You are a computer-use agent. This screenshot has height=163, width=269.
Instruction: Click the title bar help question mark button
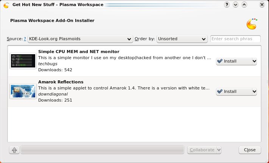(227, 5)
